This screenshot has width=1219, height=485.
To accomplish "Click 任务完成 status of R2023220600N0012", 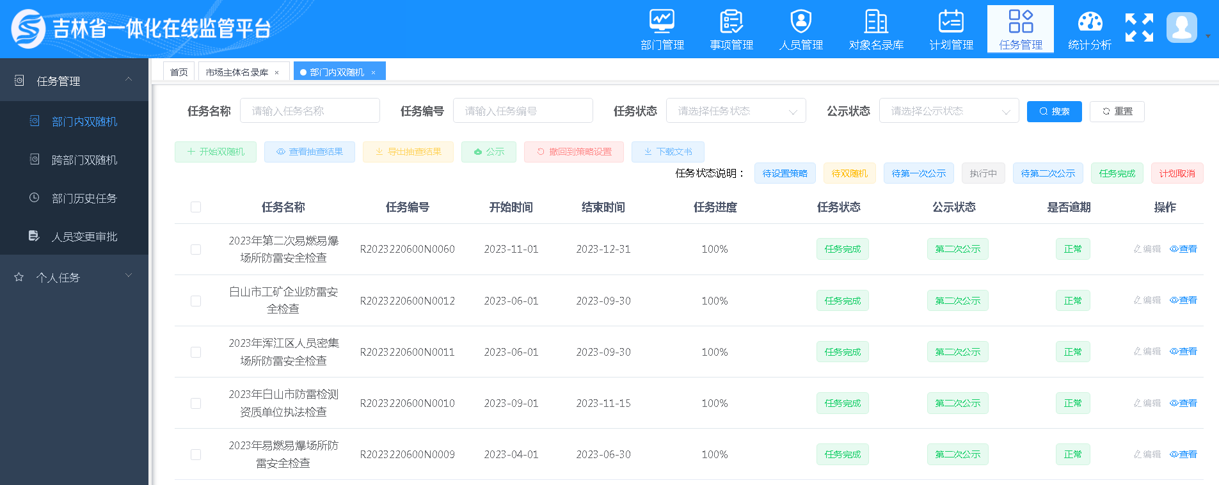I will coord(842,301).
